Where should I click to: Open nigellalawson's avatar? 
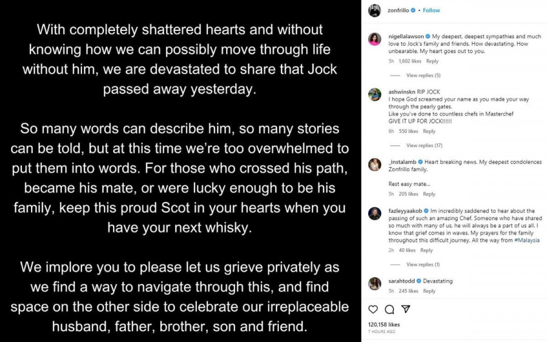pos(375,39)
